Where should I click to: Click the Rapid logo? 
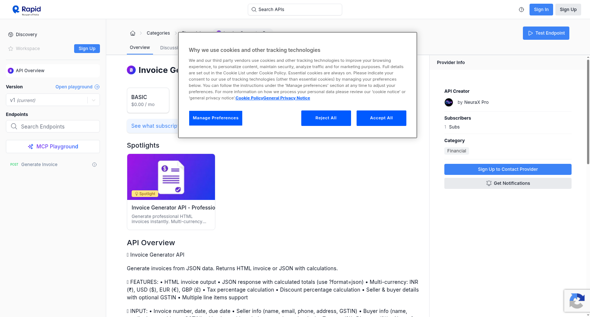click(x=27, y=10)
